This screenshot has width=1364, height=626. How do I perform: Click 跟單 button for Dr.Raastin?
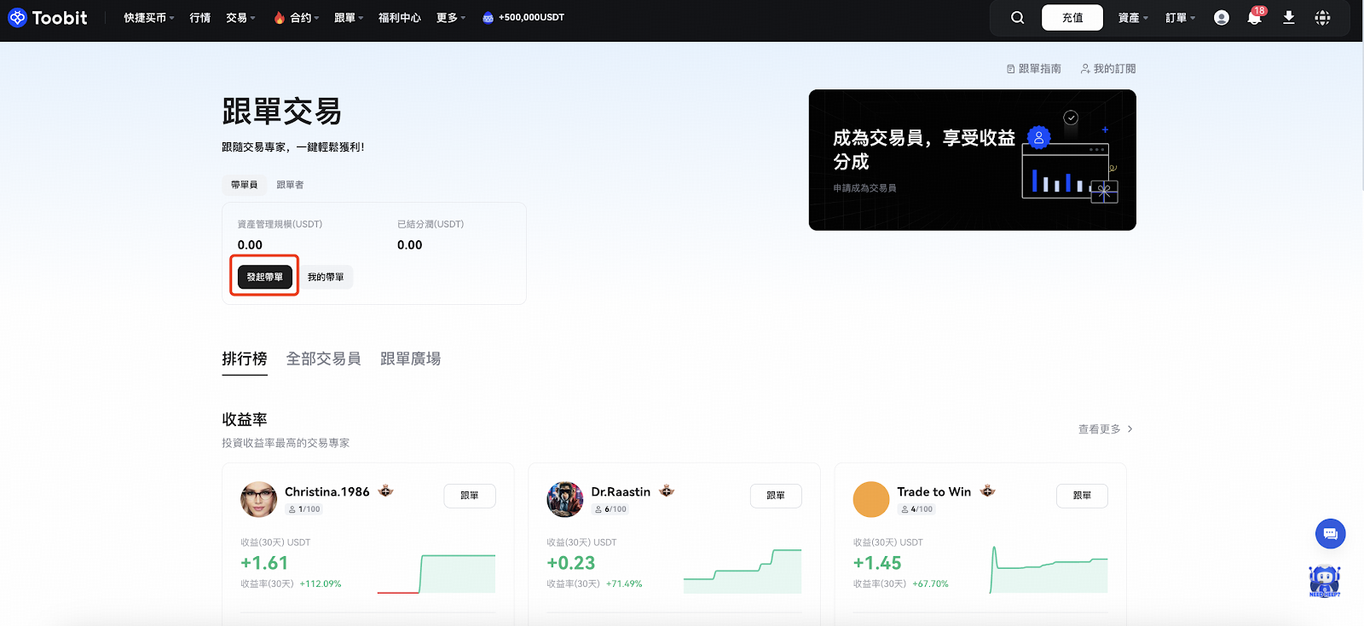tap(775, 496)
